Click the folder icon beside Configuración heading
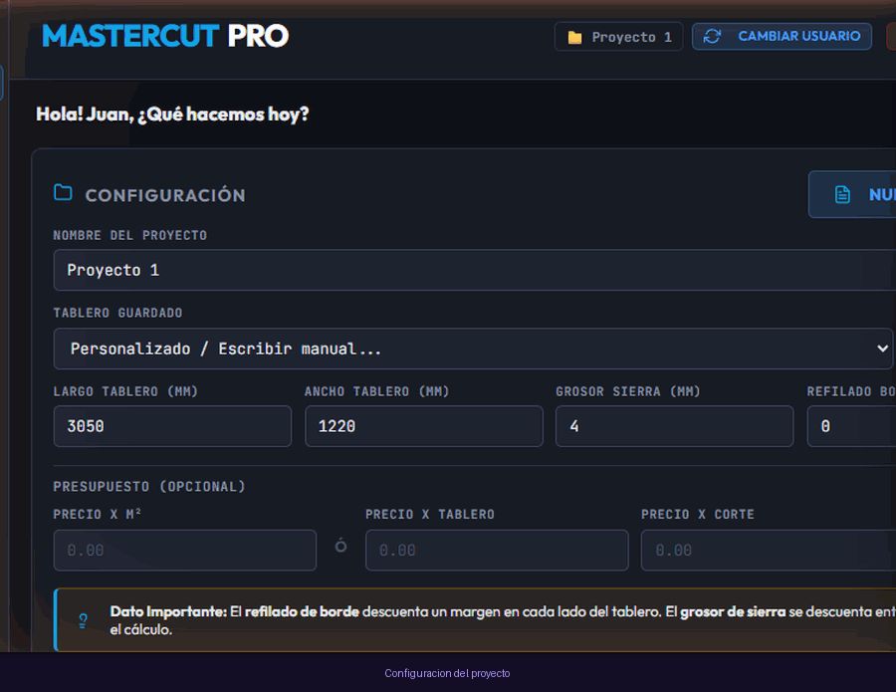The image size is (896, 692). pos(63,192)
